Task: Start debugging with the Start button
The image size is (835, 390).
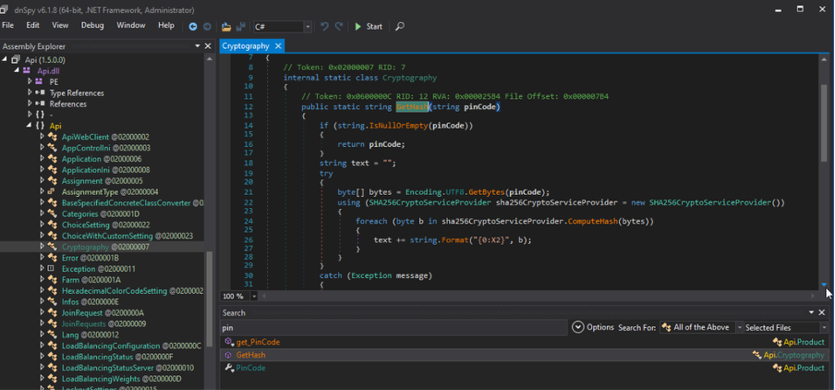Action: pos(369,27)
